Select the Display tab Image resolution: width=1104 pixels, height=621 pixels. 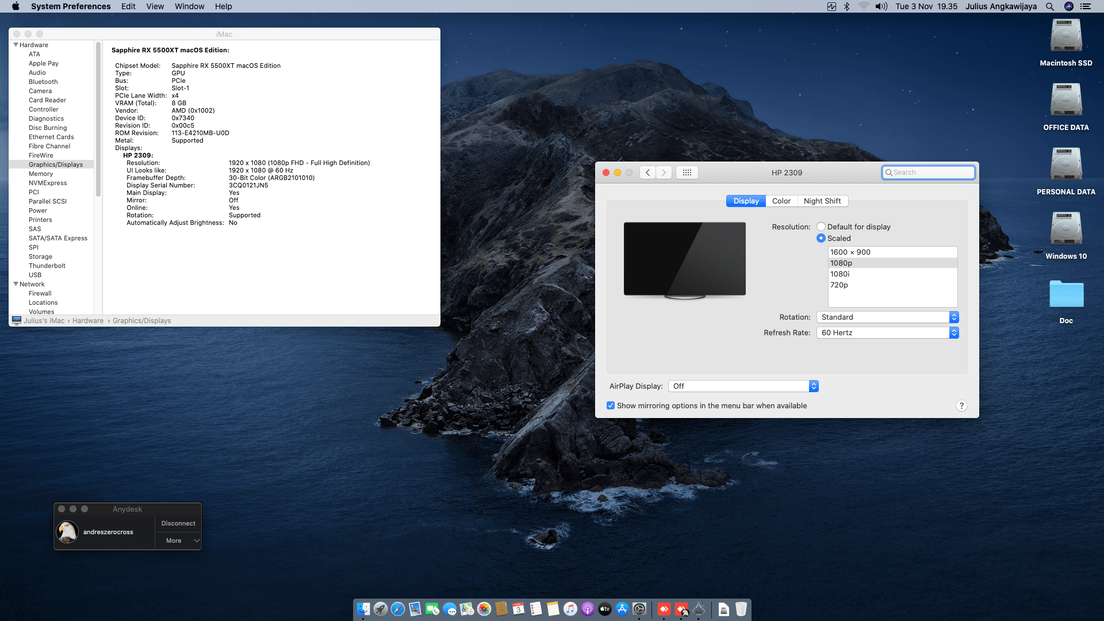(x=746, y=201)
